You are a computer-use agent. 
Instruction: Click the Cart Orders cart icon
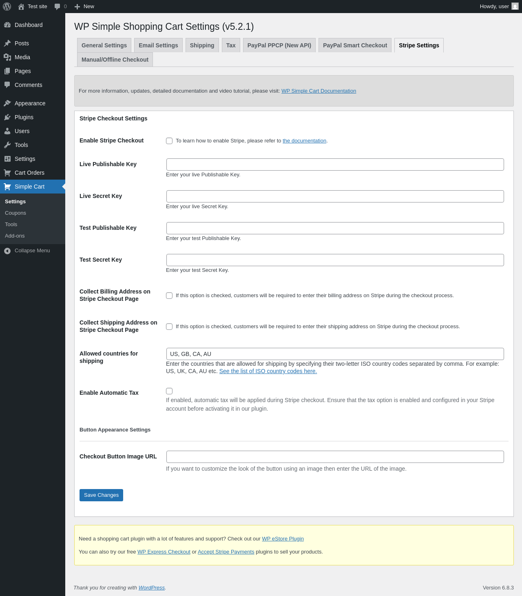tap(7, 173)
